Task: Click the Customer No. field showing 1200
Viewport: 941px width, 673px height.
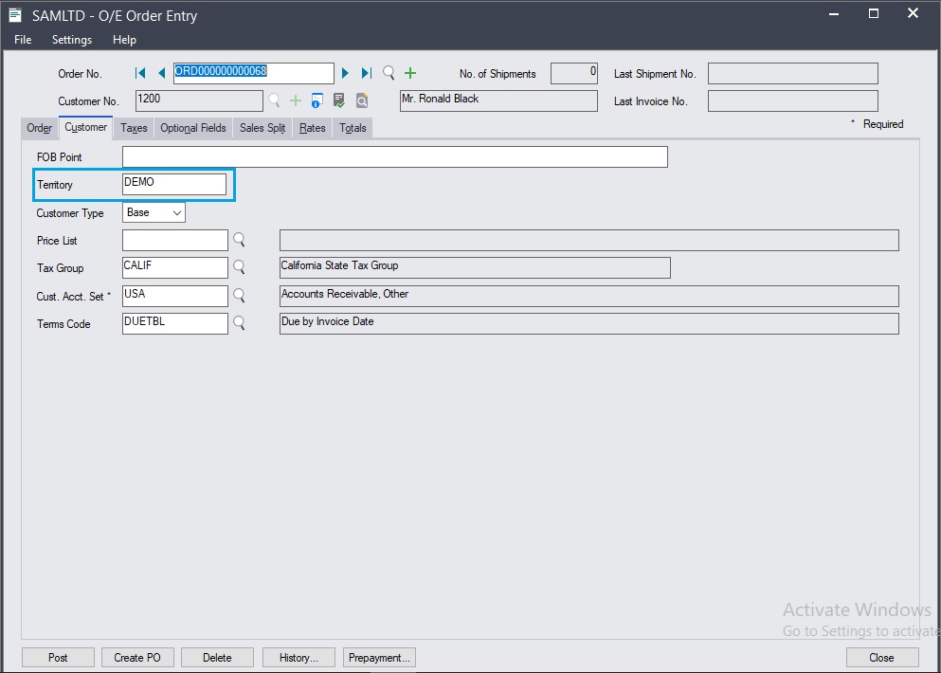Action: (199, 100)
